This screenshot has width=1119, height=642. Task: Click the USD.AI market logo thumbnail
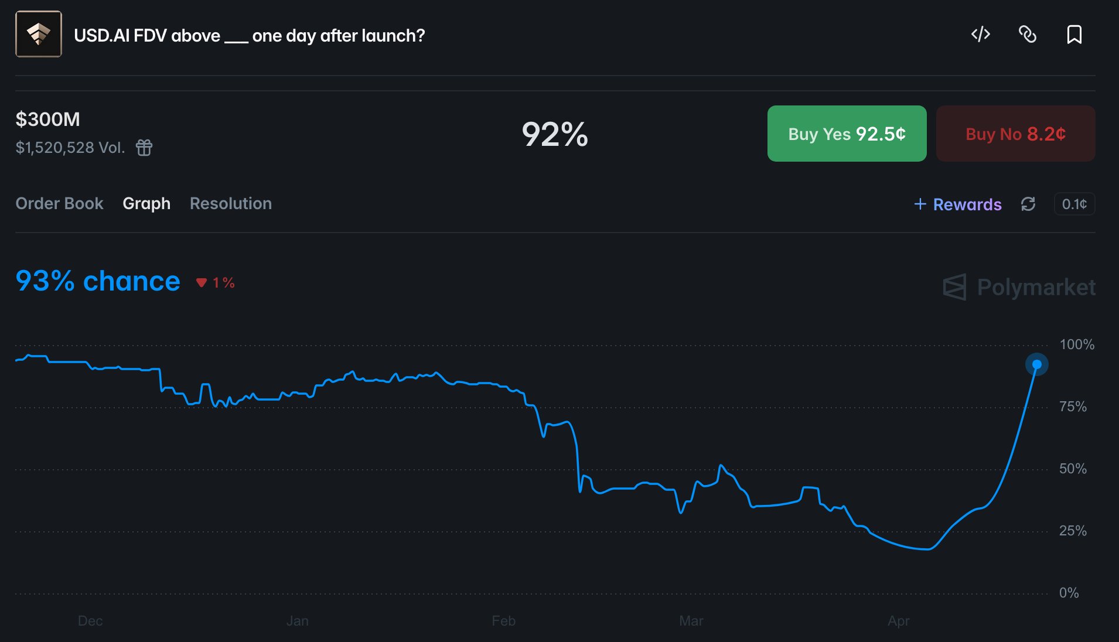pos(39,35)
